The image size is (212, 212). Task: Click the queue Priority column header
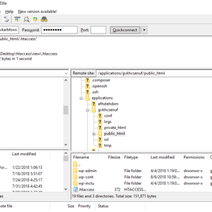[x=84, y=206]
